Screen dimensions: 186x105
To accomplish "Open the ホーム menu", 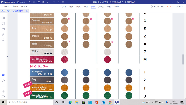I will coord(15,6).
